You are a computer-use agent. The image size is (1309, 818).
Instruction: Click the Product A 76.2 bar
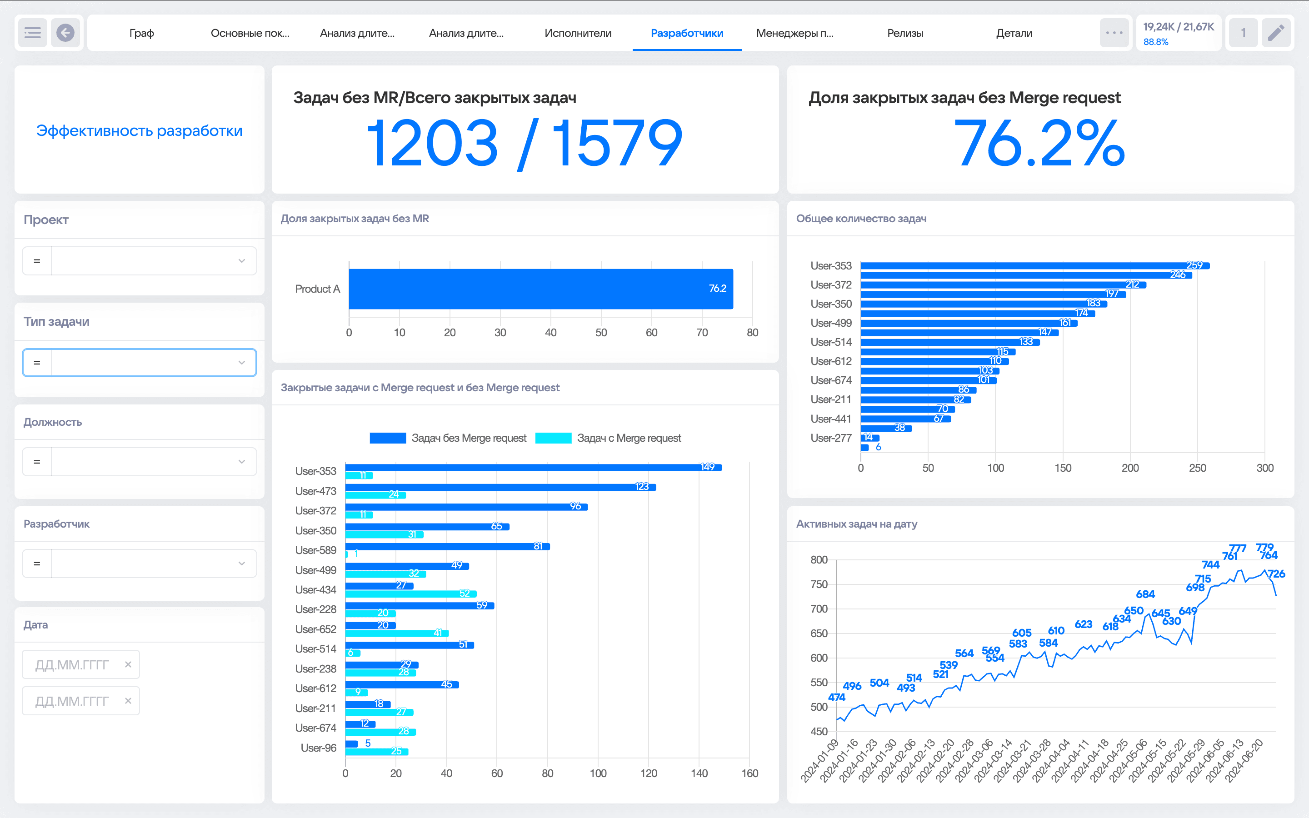click(540, 289)
